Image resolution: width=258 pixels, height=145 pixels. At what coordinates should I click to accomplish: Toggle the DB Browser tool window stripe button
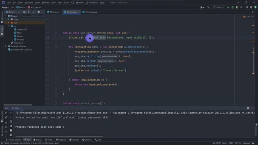[2, 17]
